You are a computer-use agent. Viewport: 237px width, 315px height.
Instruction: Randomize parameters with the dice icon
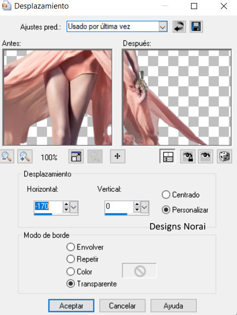point(224,156)
